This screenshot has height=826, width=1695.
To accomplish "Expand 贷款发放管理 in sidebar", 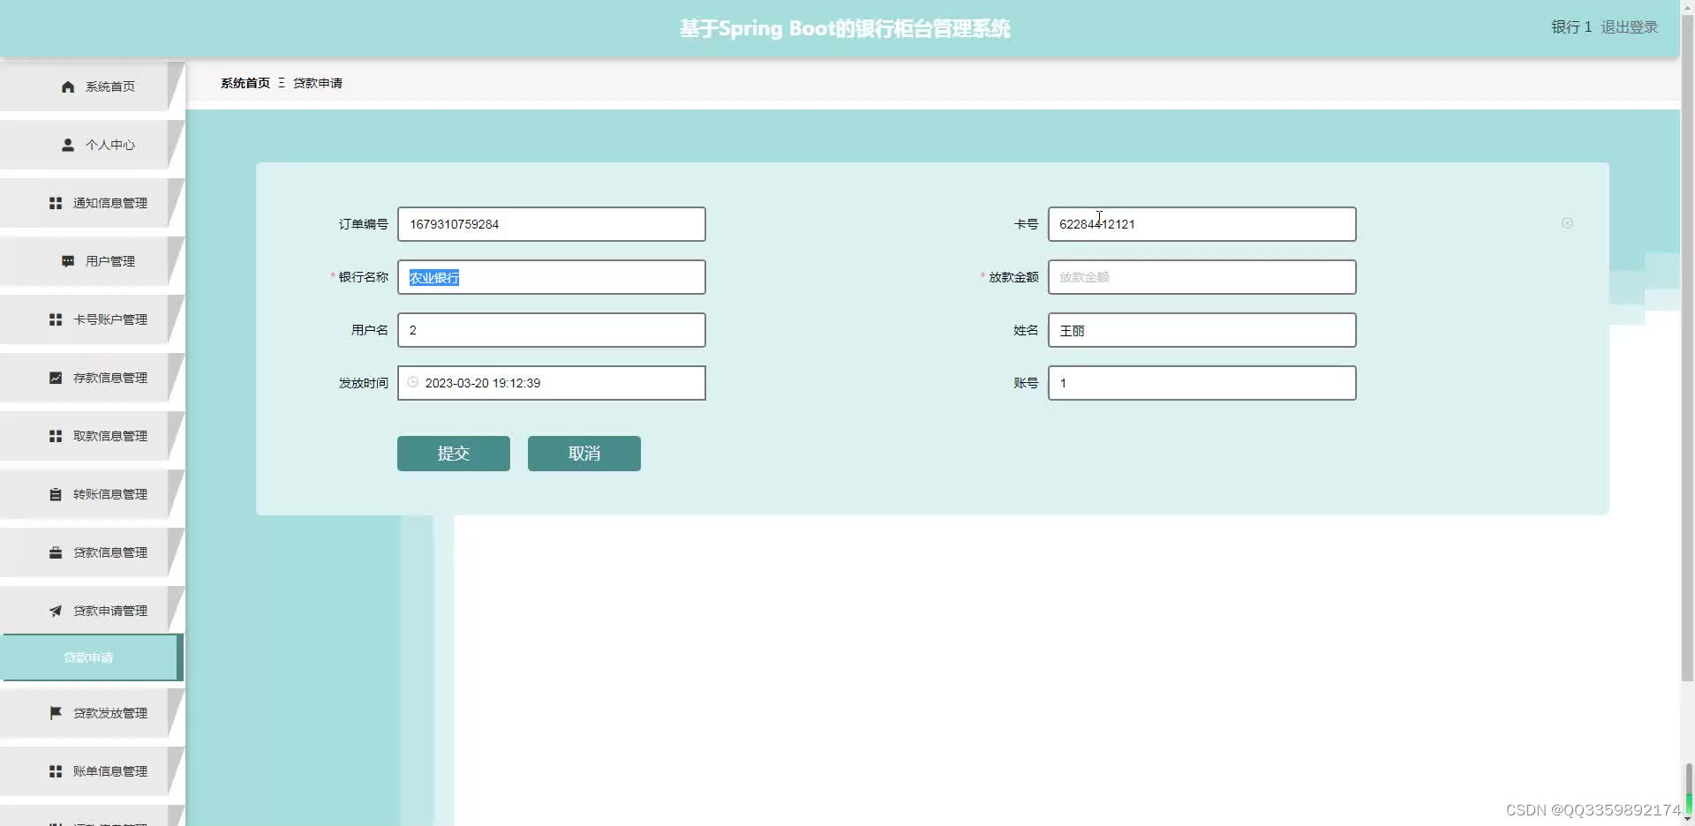I will (x=92, y=713).
